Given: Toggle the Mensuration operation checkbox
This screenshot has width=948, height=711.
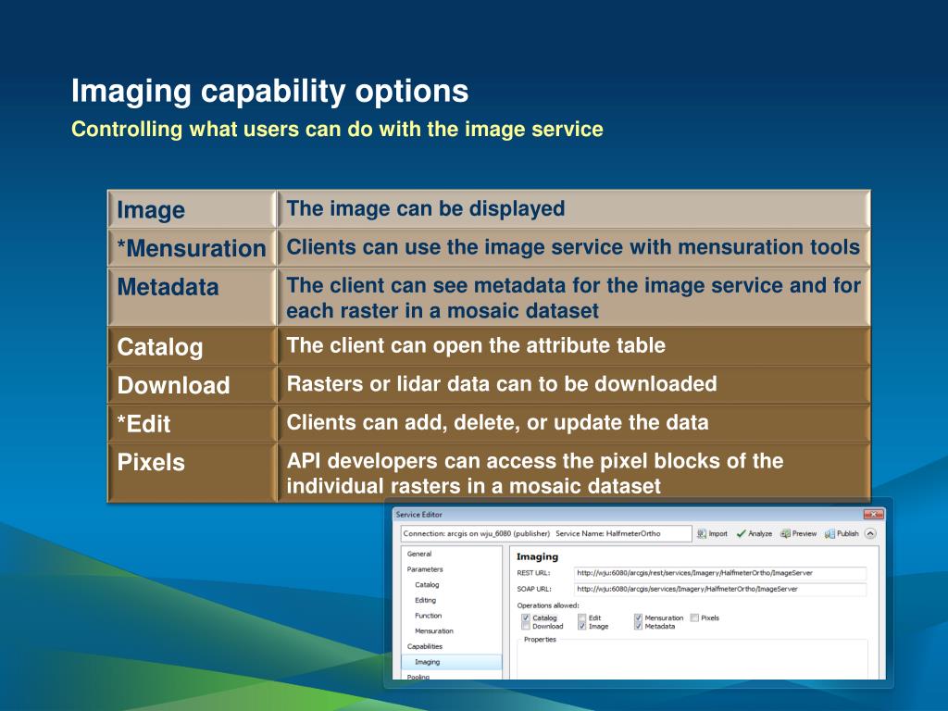Looking at the screenshot, I should pos(638,617).
